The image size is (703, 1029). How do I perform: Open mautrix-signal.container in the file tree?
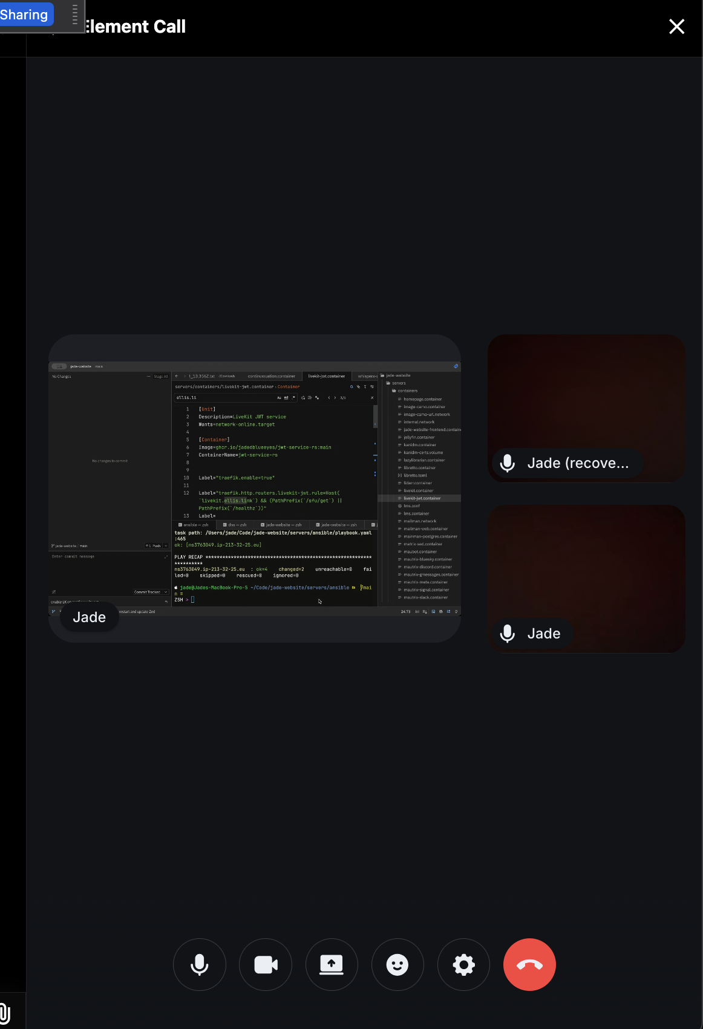[426, 589]
